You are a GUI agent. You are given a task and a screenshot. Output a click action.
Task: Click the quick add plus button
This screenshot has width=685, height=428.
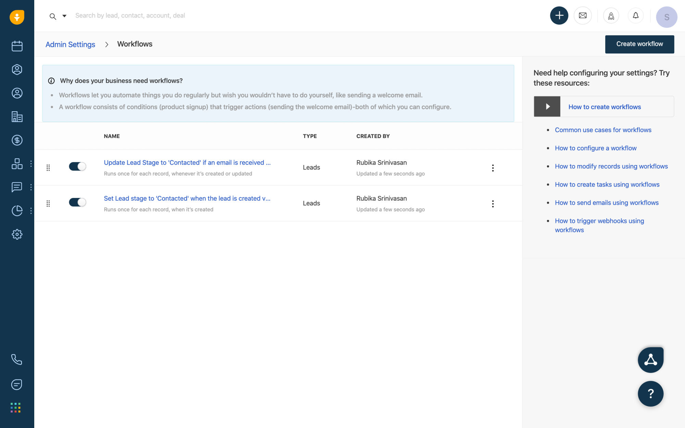click(559, 16)
